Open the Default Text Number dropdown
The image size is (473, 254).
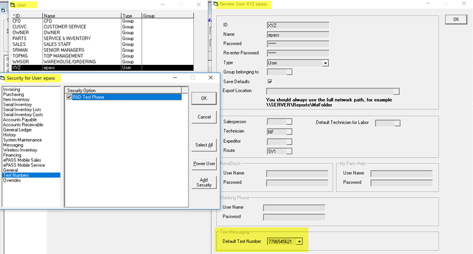point(299,241)
